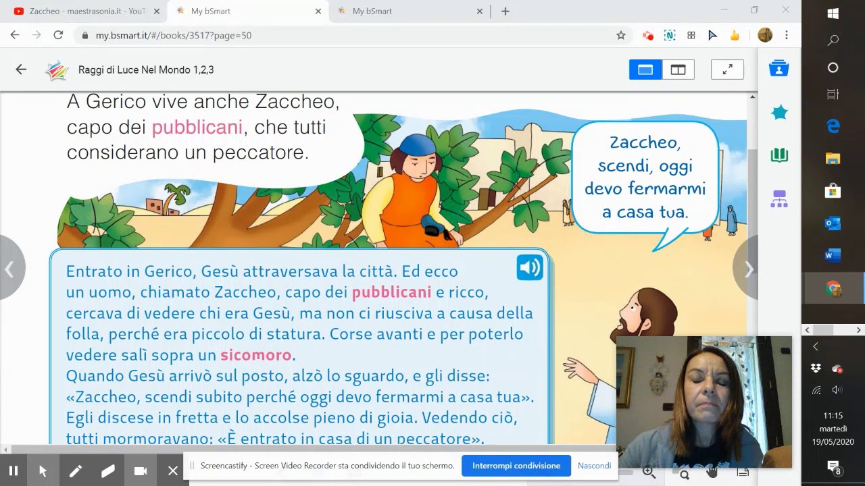Image resolution: width=865 pixels, height=486 pixels.
Task: Select the Screencastify eraser tool
Action: (x=108, y=470)
